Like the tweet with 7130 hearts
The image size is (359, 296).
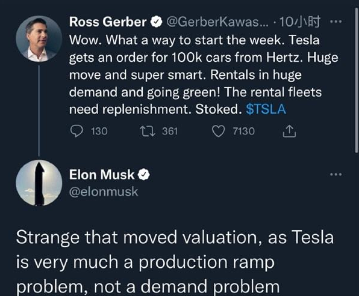(x=218, y=131)
